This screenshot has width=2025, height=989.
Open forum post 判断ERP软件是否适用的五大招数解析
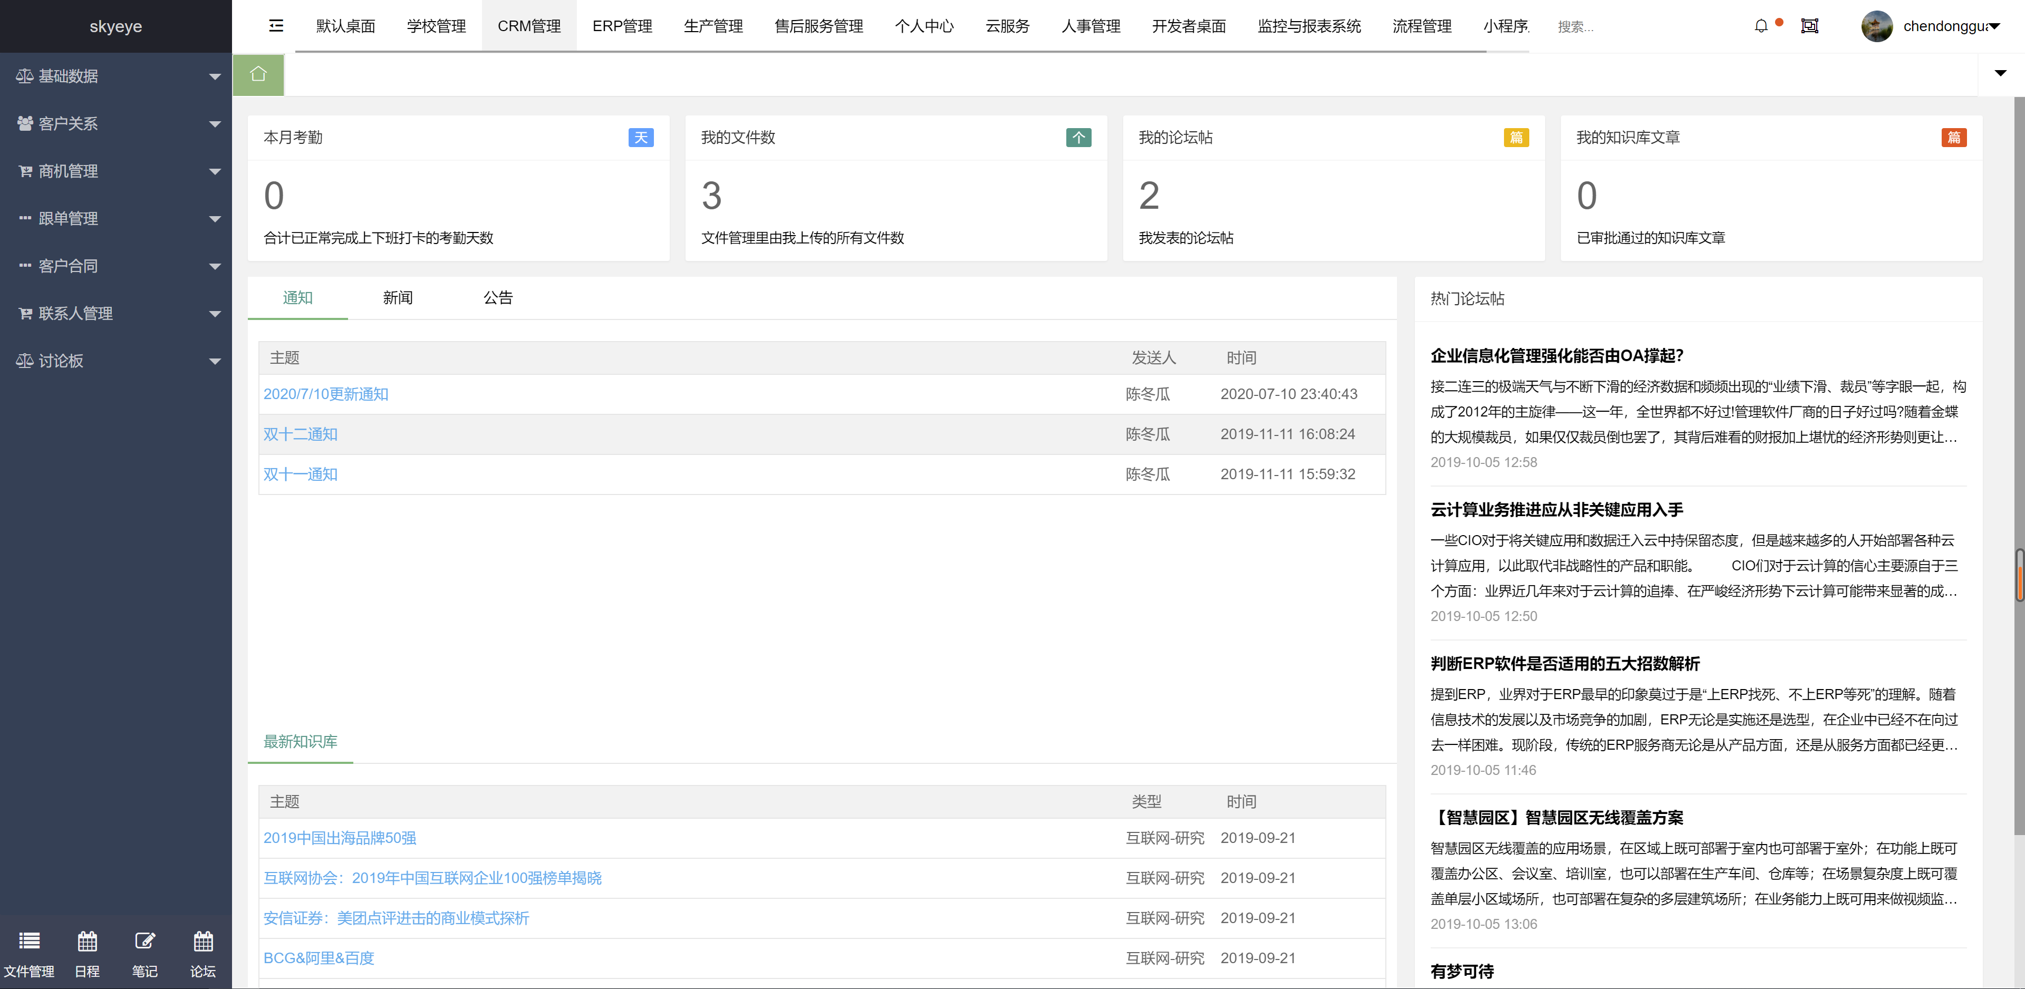click(1565, 664)
